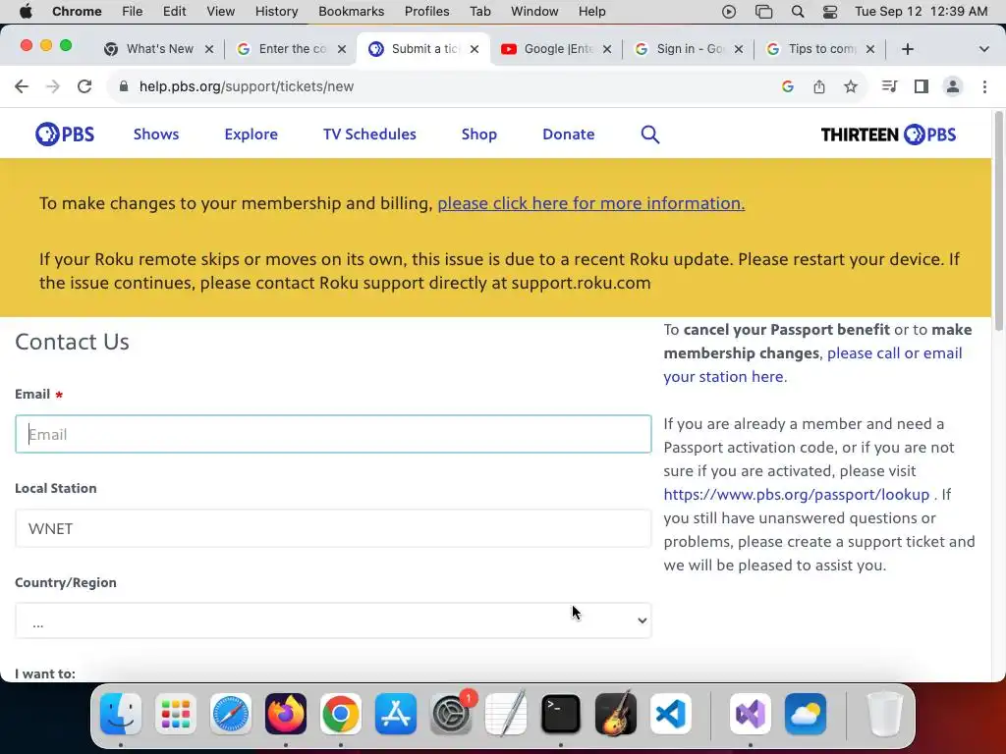
Task: Open the Apple menu
Action: [x=26, y=12]
